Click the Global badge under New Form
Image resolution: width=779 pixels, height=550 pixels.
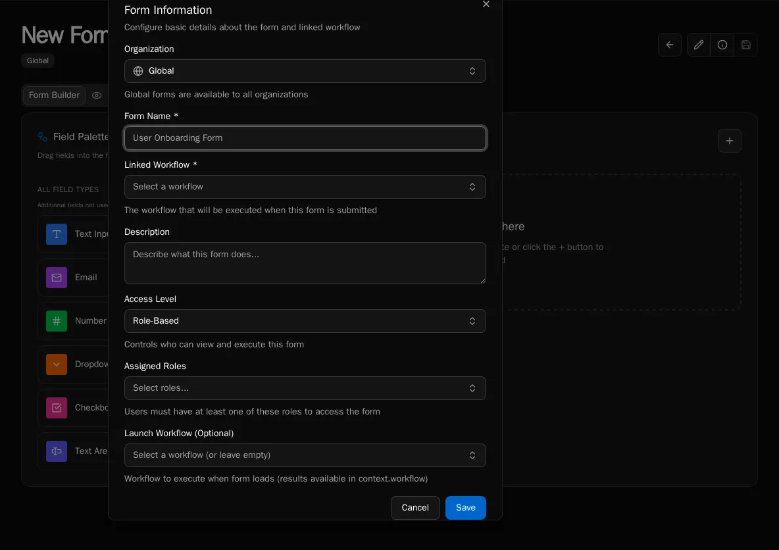pyautogui.click(x=38, y=61)
